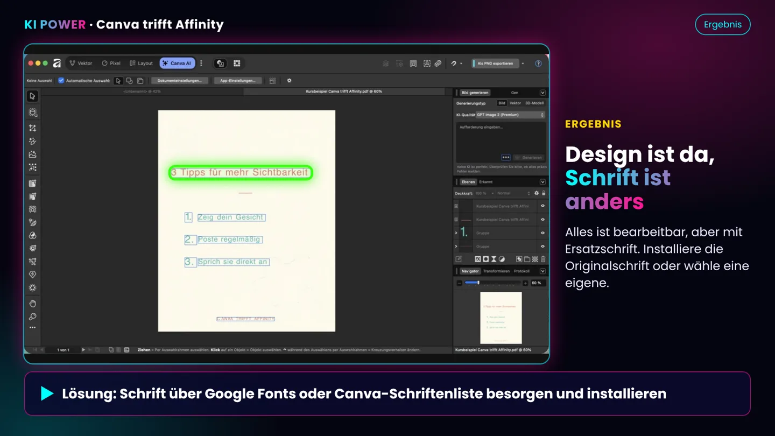This screenshot has width=775, height=436.
Task: Open the Ebenen panel menu chevron
Action: [542, 182]
